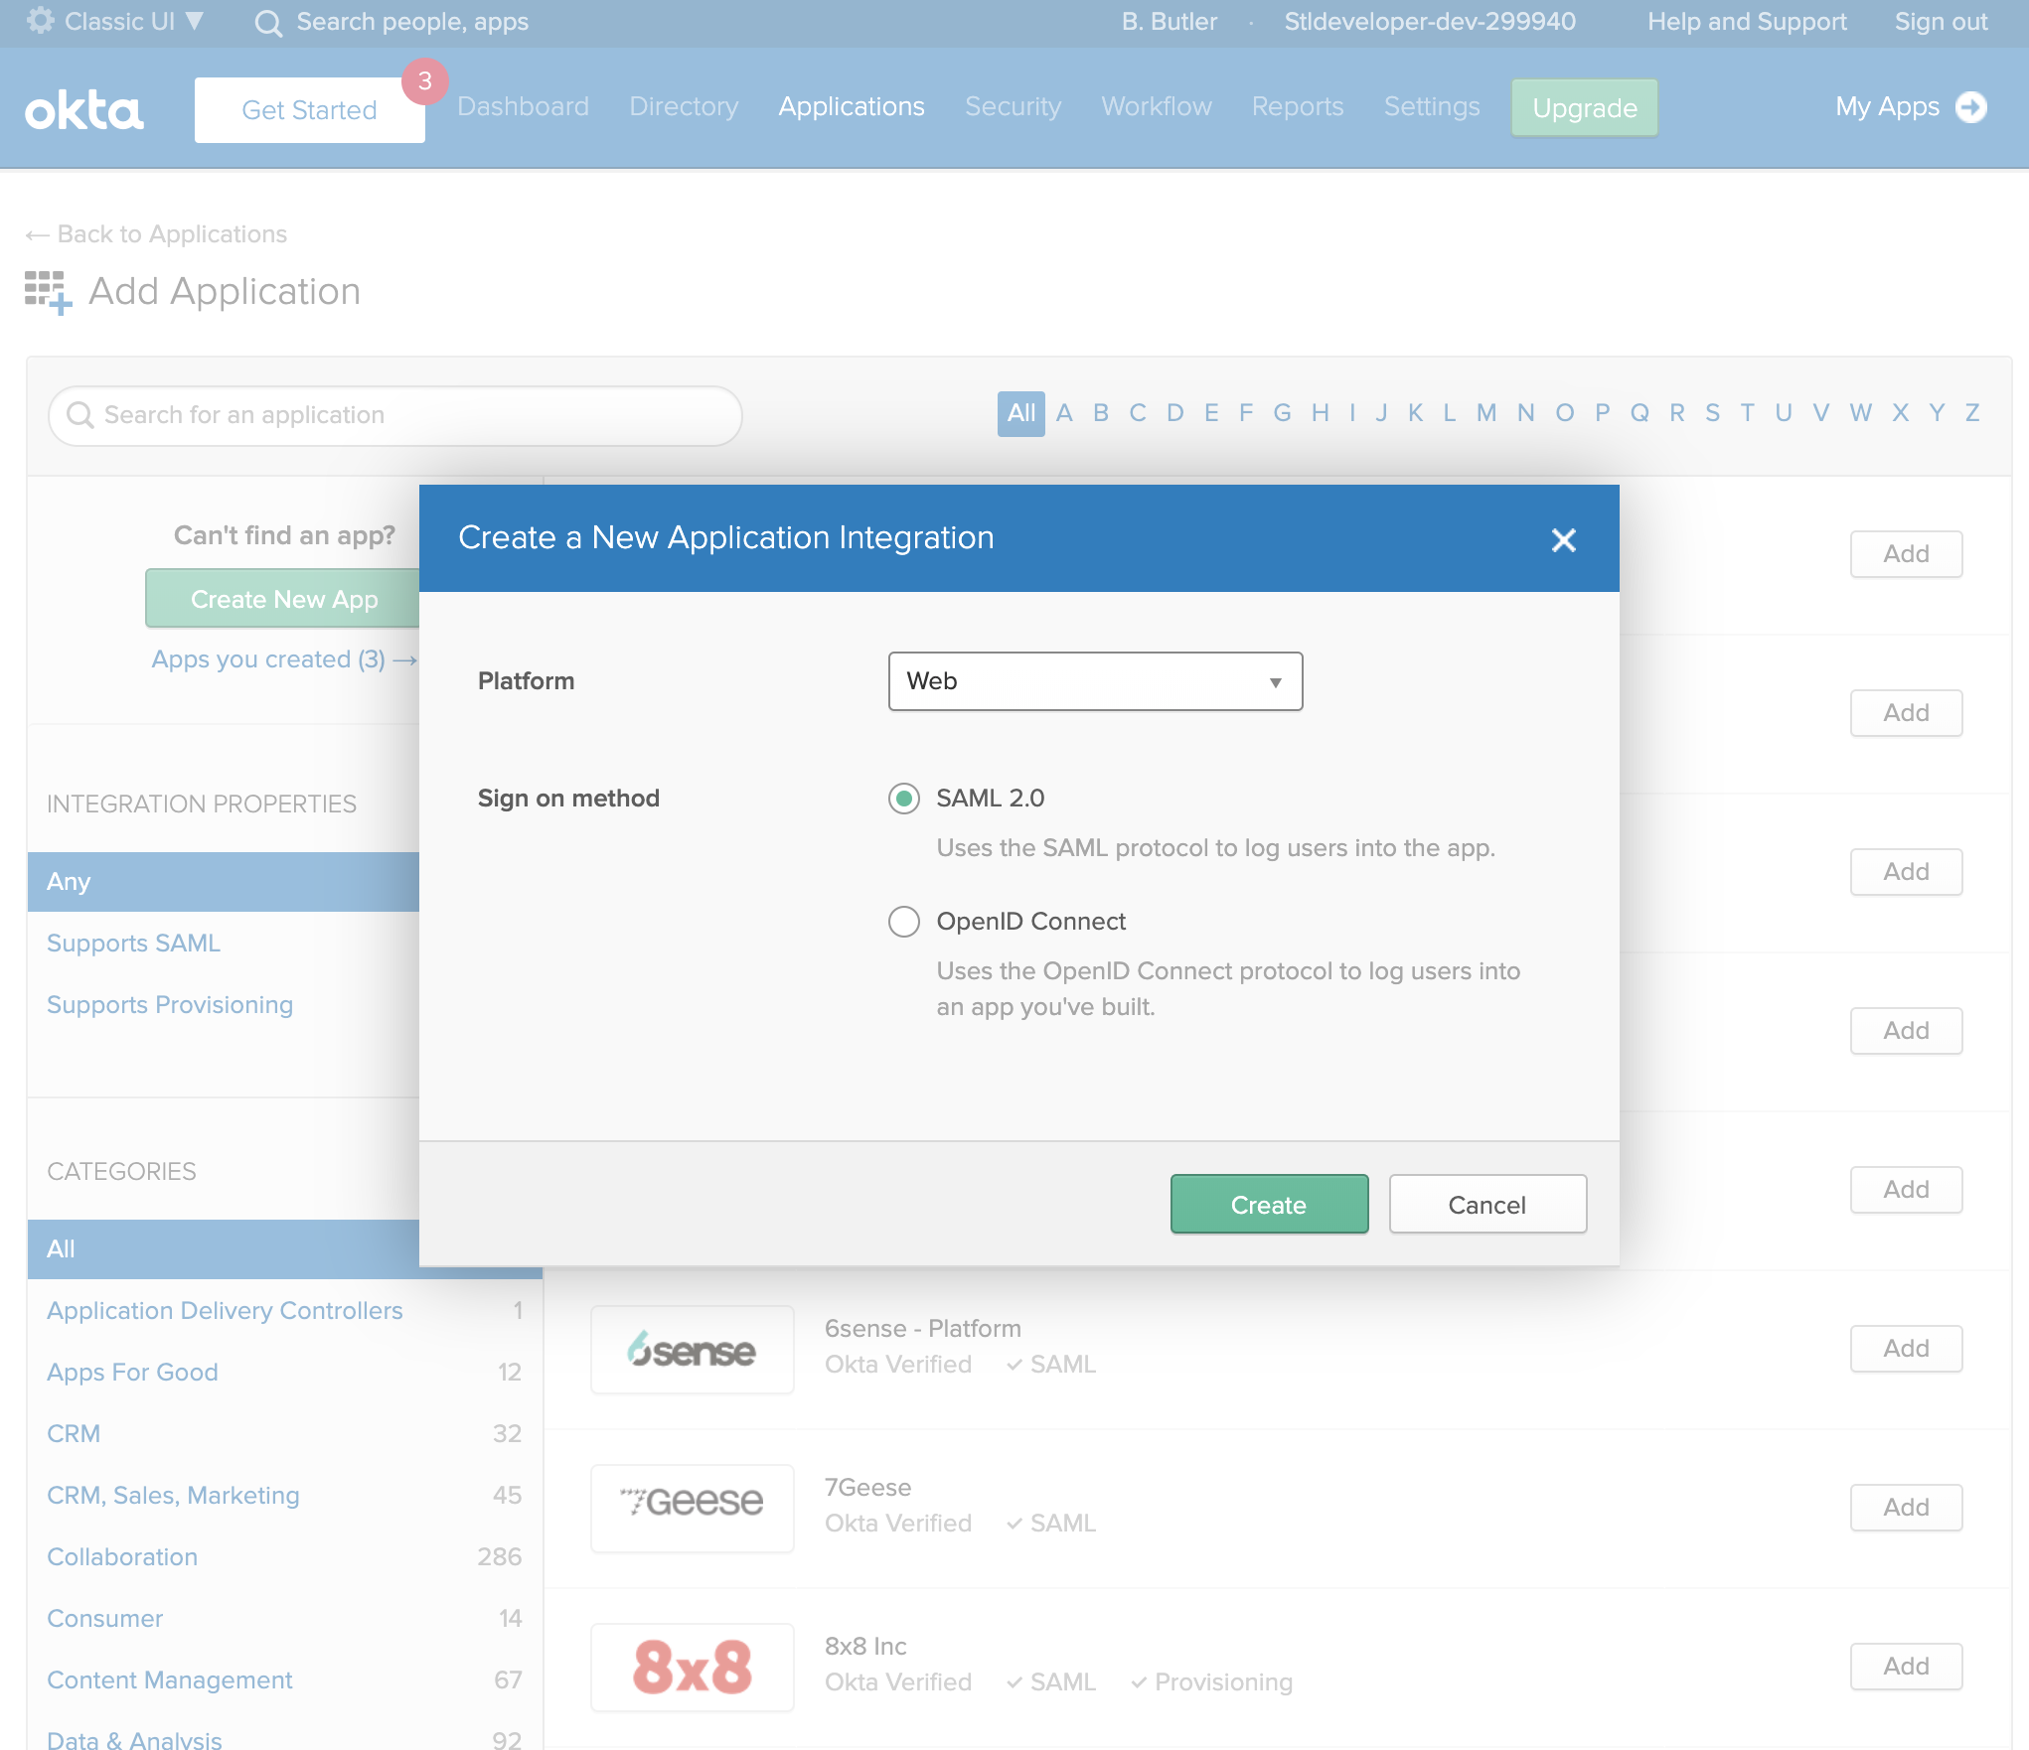Add the 8x8 Inc application
This screenshot has height=1750, width=2029.
[1906, 1667]
